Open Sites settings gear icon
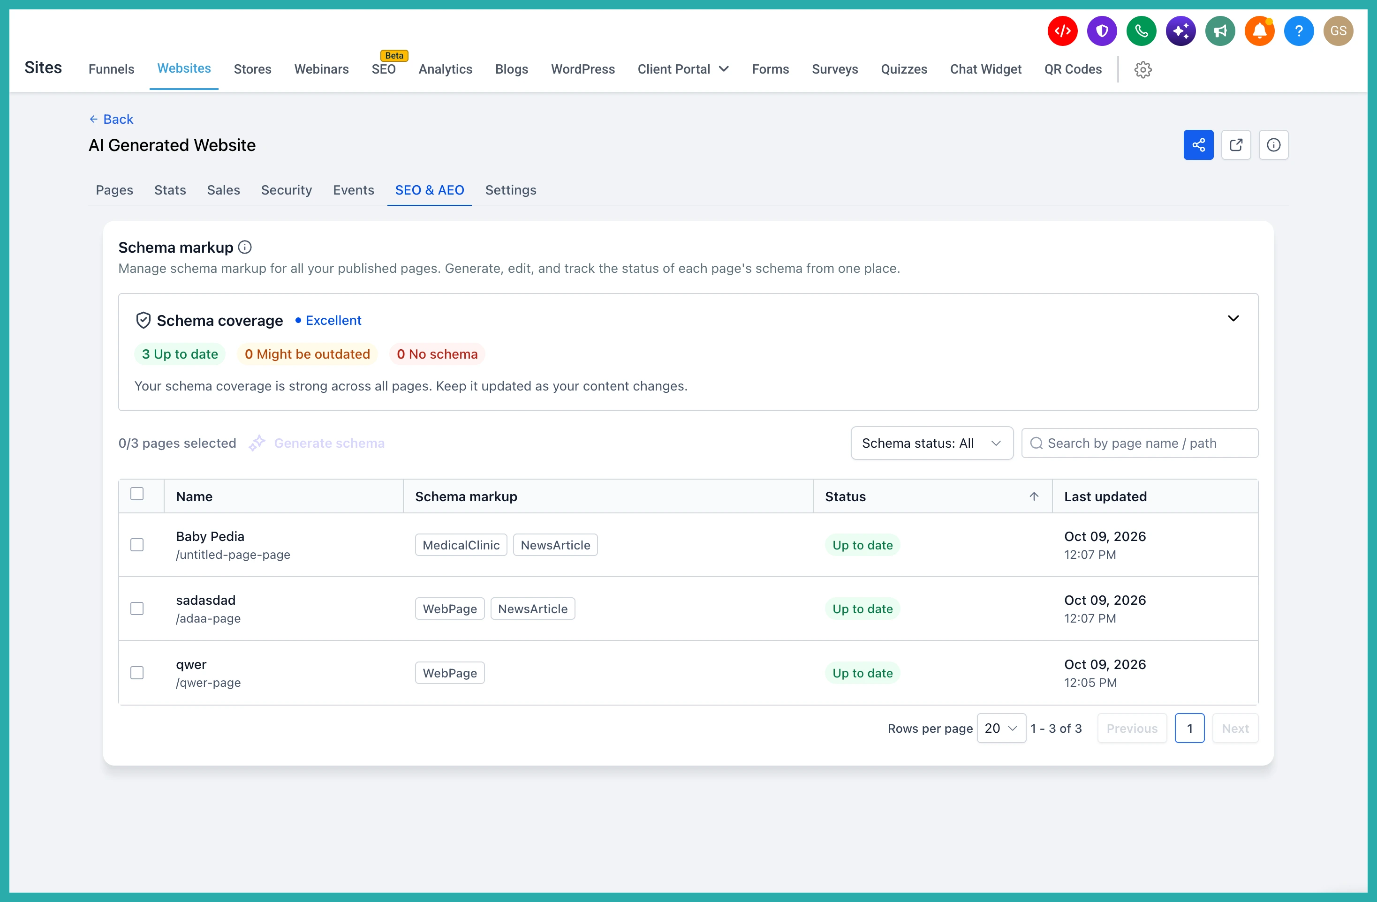1377x902 pixels. click(x=1142, y=69)
